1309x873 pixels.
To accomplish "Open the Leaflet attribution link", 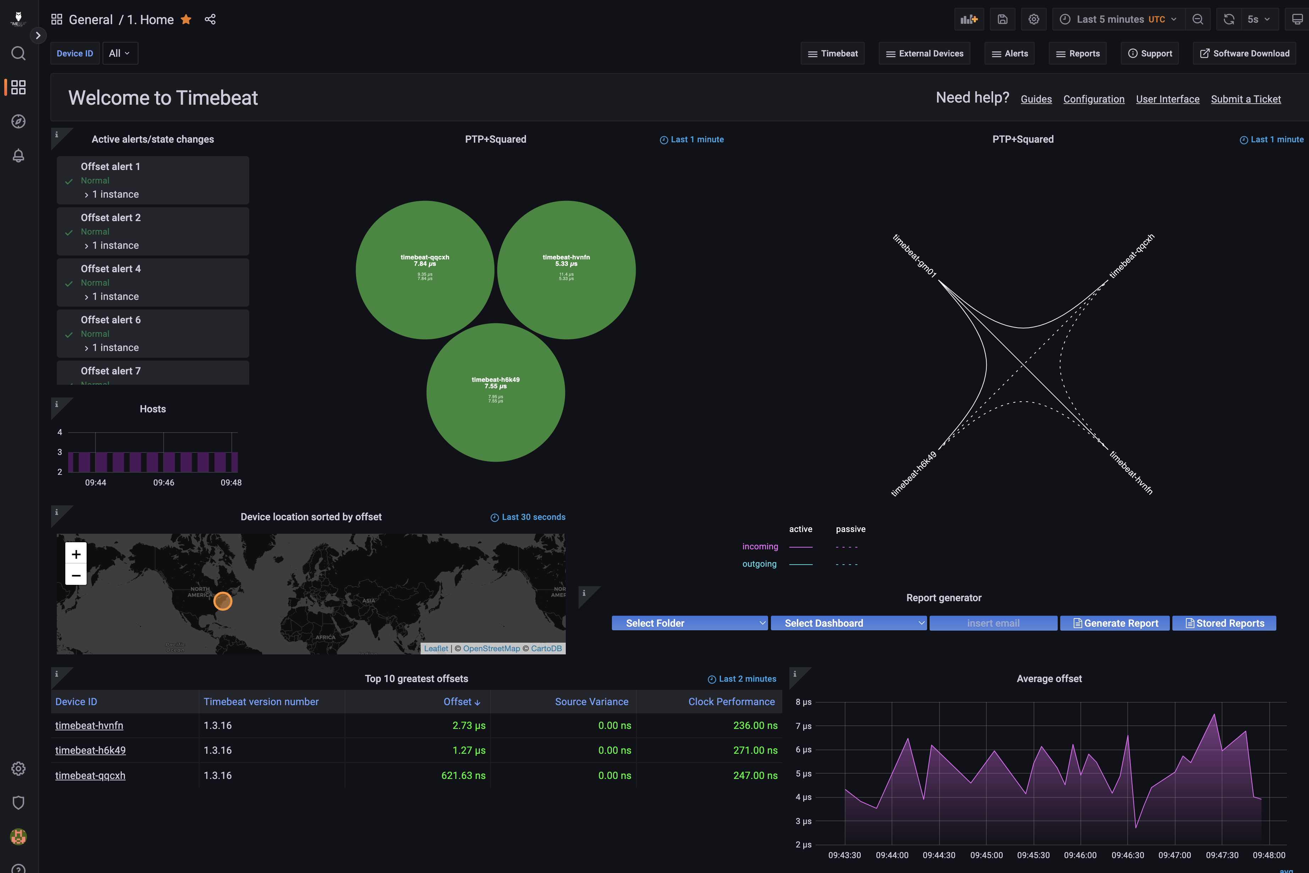I will click(x=436, y=649).
